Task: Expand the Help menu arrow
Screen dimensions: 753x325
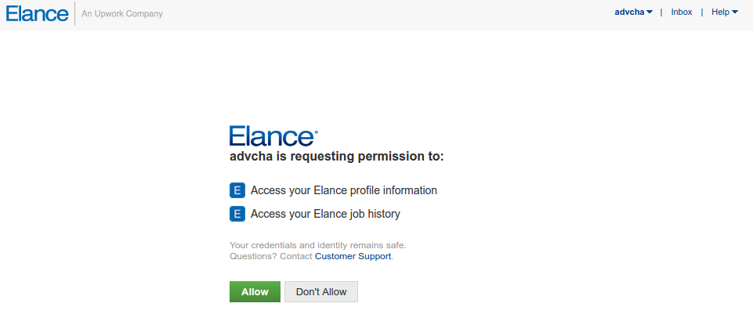Action: (x=735, y=13)
